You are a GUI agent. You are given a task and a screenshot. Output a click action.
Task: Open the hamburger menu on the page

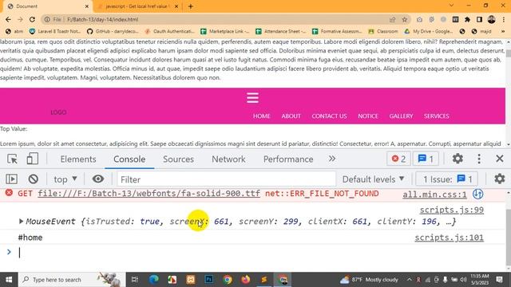[252, 97]
